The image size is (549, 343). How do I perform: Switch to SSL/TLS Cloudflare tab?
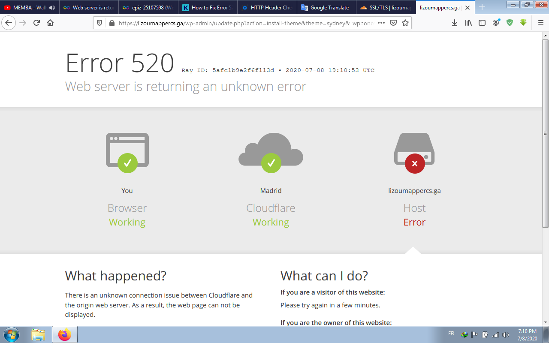[x=386, y=8]
